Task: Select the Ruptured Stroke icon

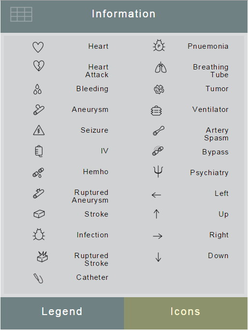Action: [42, 257]
